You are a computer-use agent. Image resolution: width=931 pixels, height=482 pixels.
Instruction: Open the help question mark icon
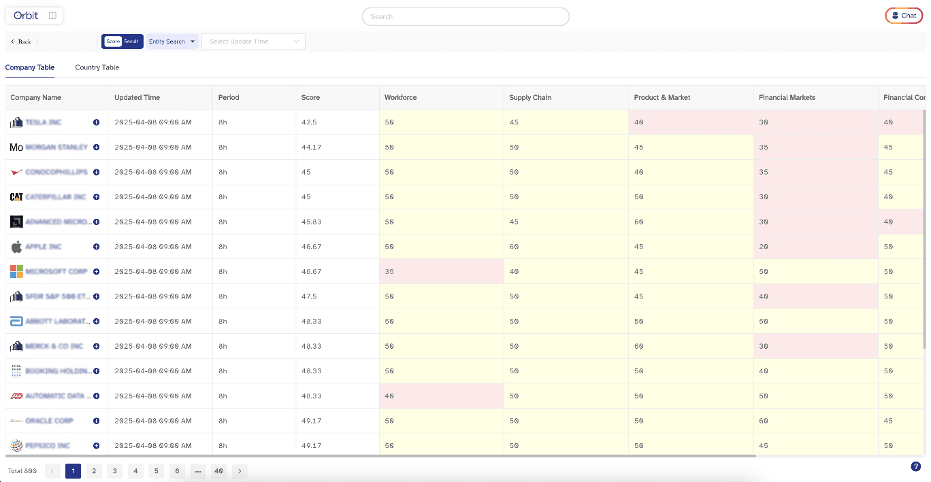tap(915, 466)
